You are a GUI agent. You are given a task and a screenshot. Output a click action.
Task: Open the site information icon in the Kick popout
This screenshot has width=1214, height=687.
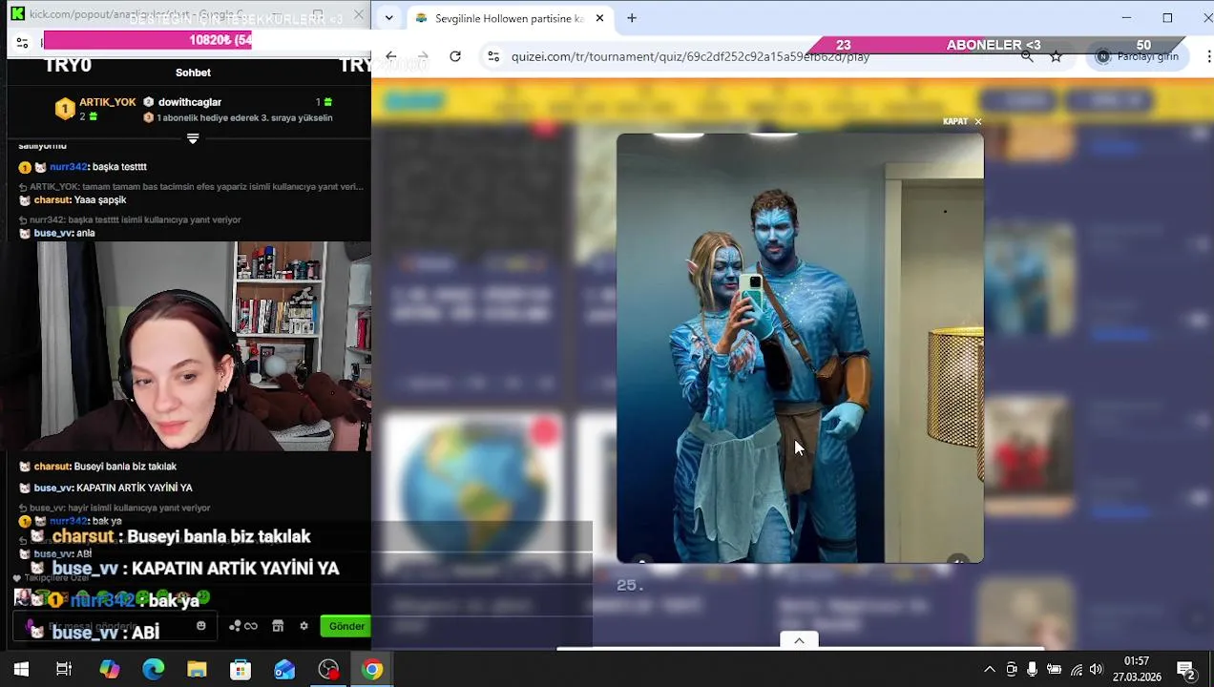click(22, 42)
